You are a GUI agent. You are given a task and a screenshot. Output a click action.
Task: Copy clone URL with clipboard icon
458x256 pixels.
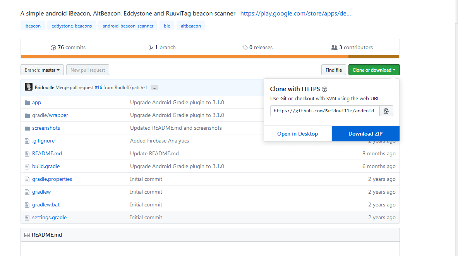[386, 111]
